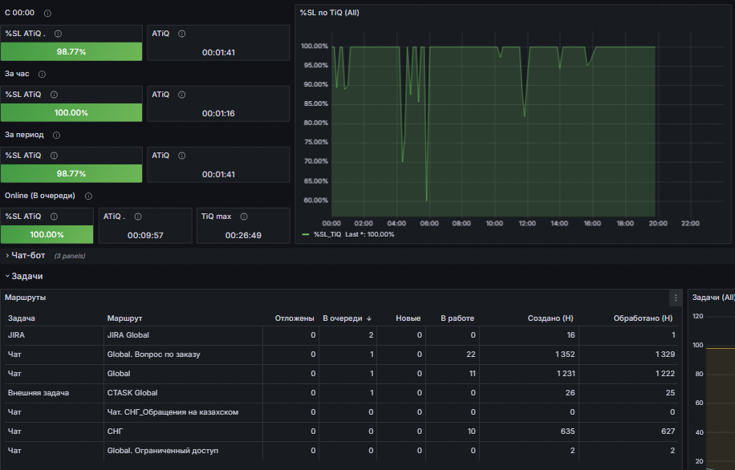This screenshot has height=470, width=735.
Task: Select the JIRA Global route cell
Action: pyautogui.click(x=128, y=335)
